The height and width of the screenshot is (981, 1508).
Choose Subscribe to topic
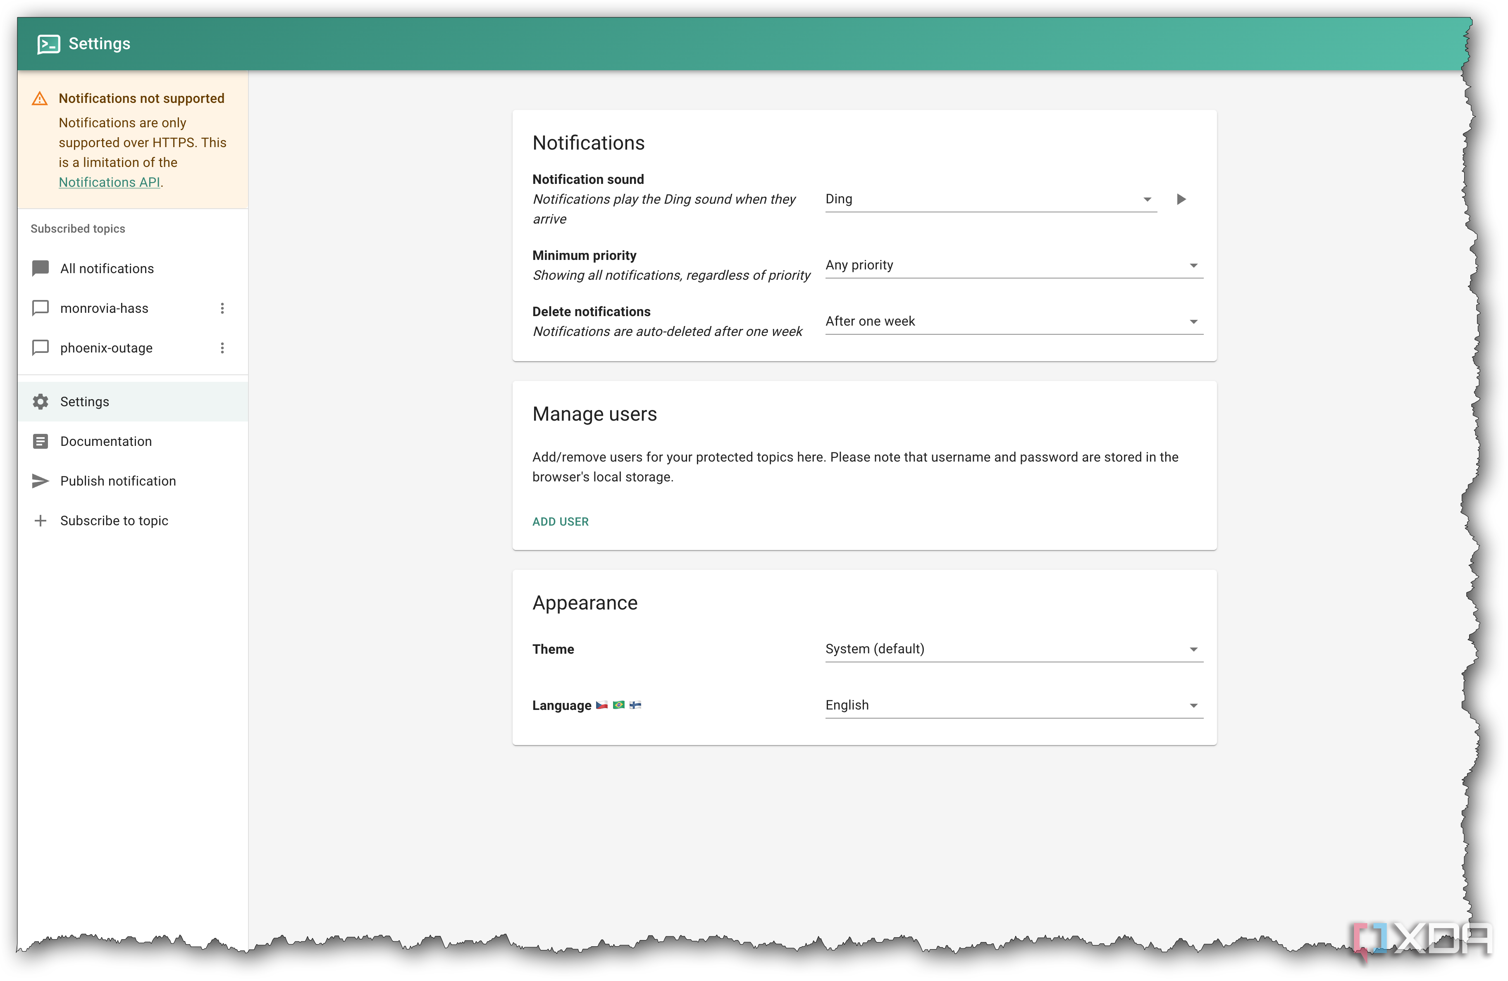[x=133, y=521]
